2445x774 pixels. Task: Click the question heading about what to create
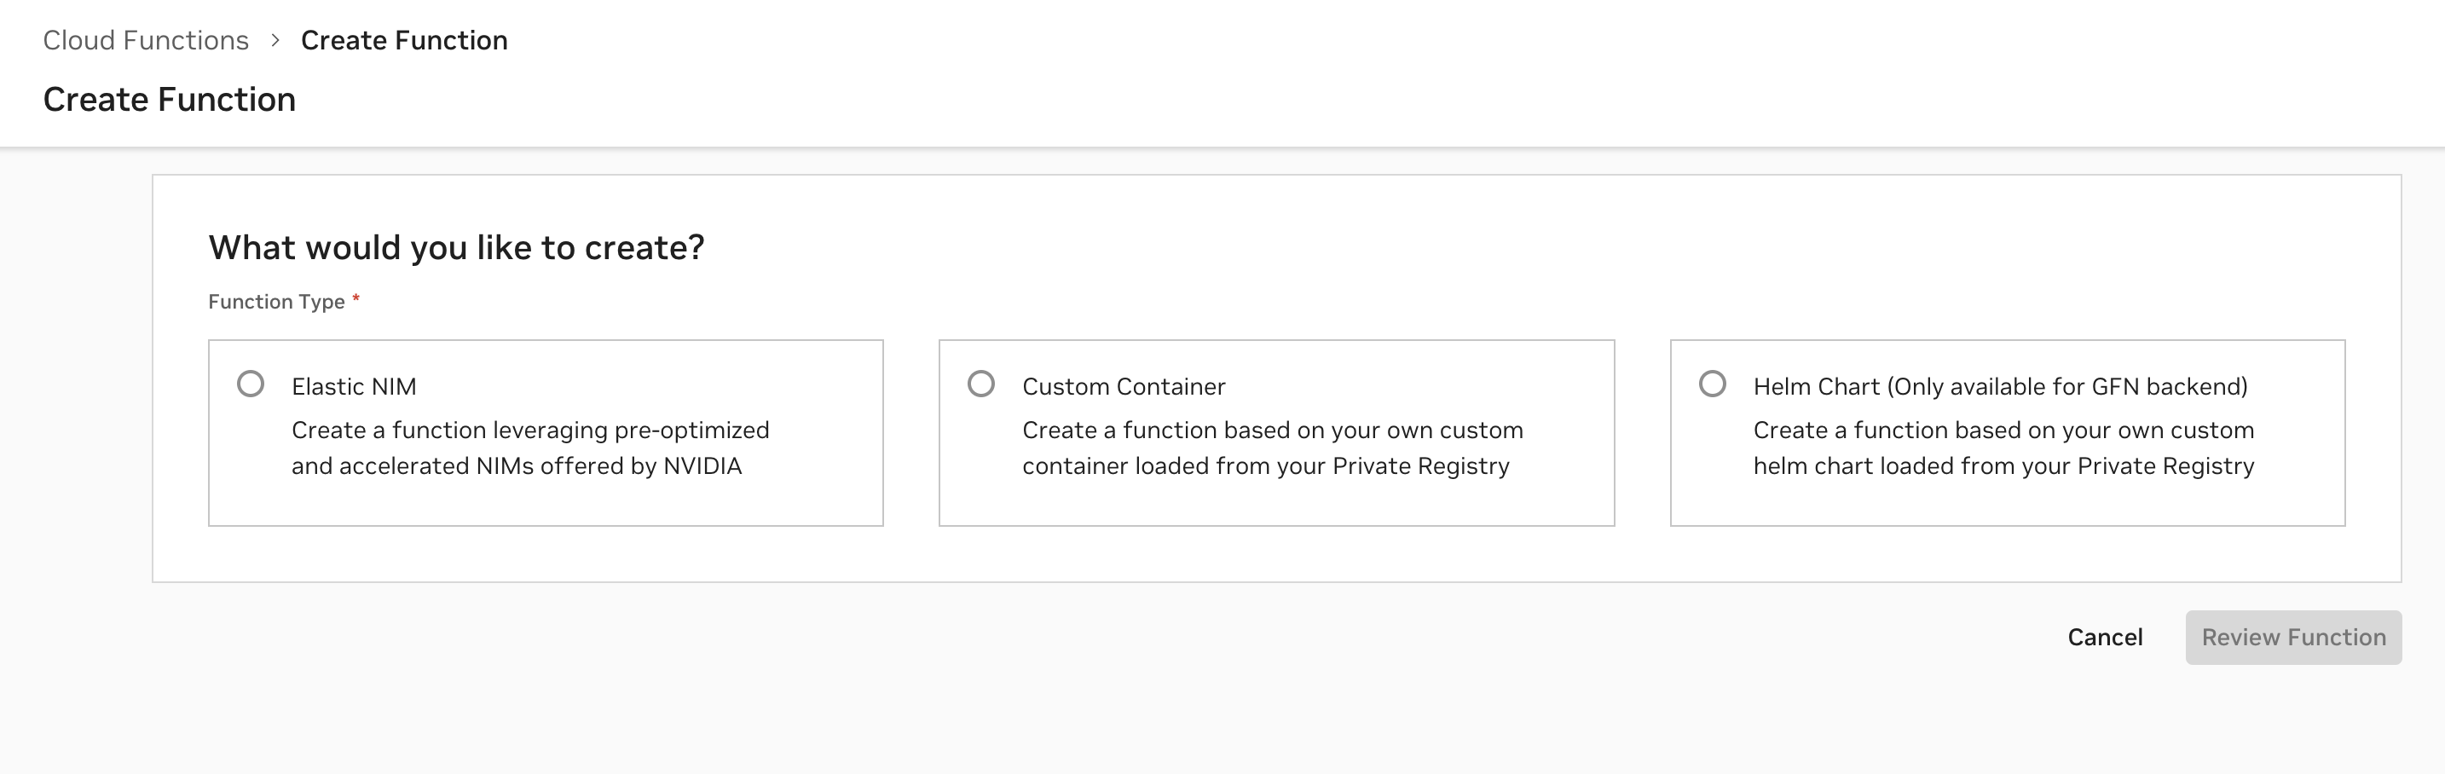pos(457,246)
